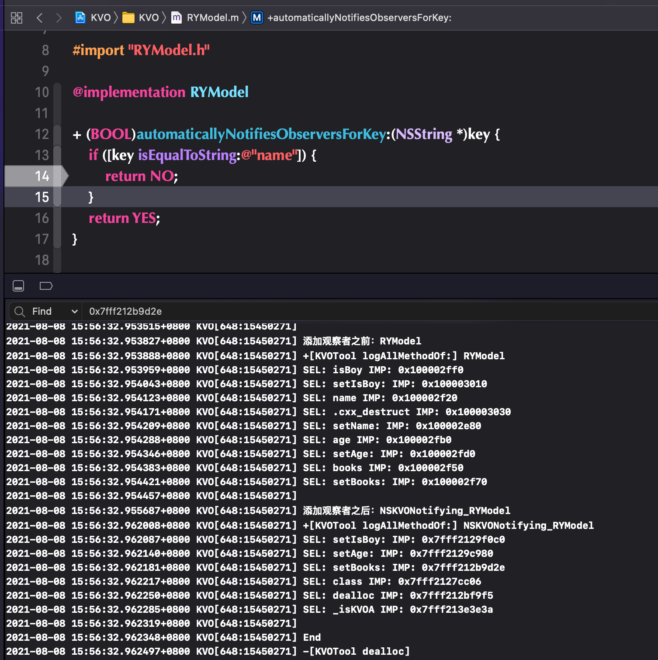
Task: Click the Find label in console search
Action: click(42, 311)
